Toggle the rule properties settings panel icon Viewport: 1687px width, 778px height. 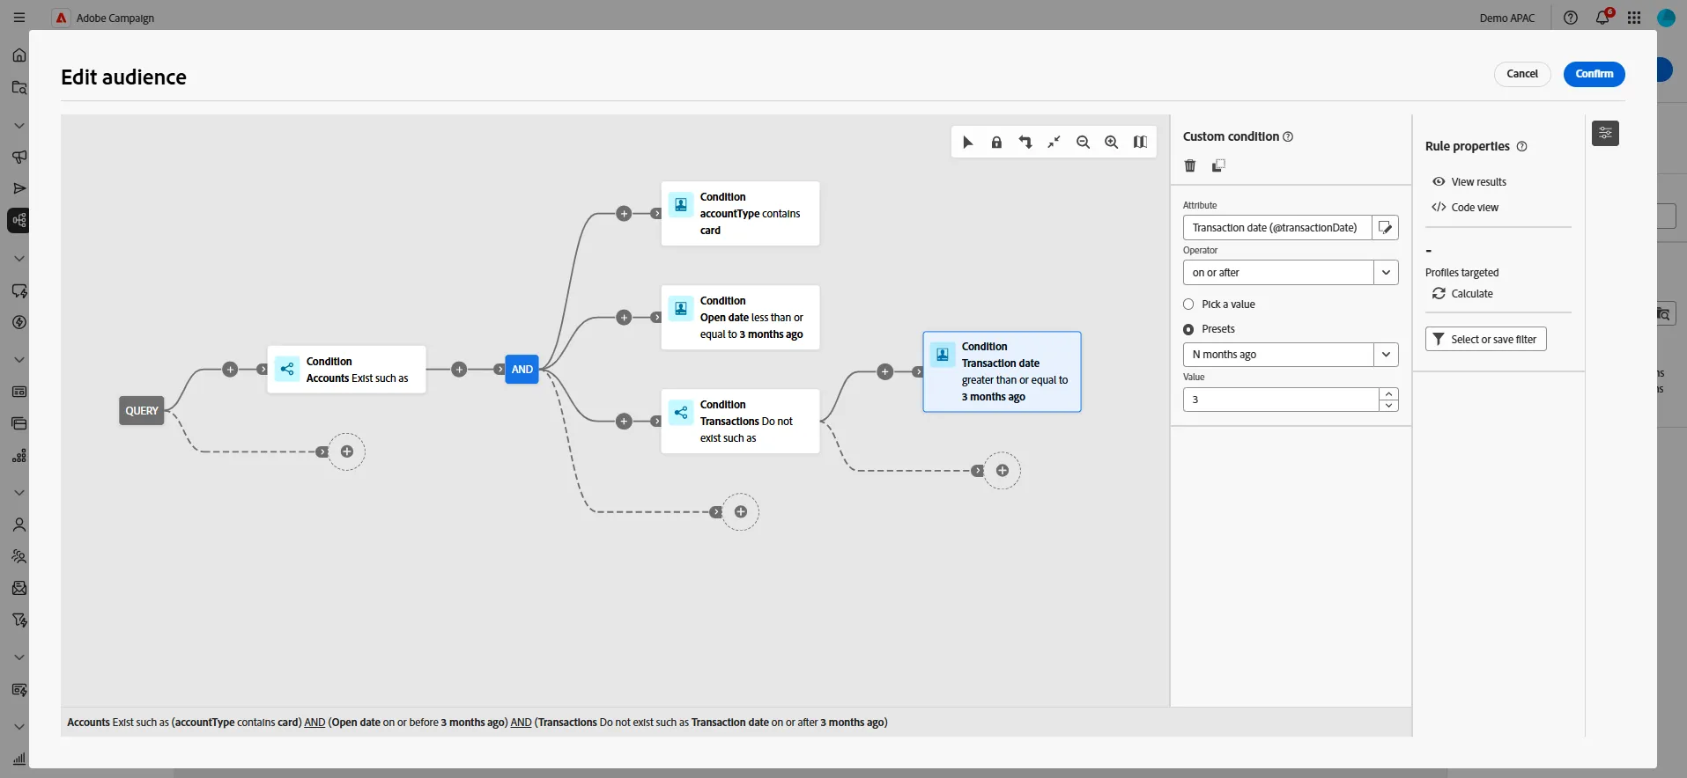coord(1605,133)
